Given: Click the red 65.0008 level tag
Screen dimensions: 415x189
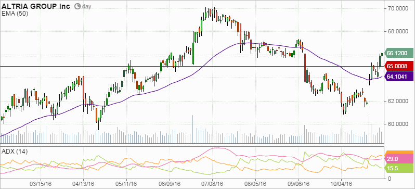Looking at the screenshot, I should click(399, 66).
